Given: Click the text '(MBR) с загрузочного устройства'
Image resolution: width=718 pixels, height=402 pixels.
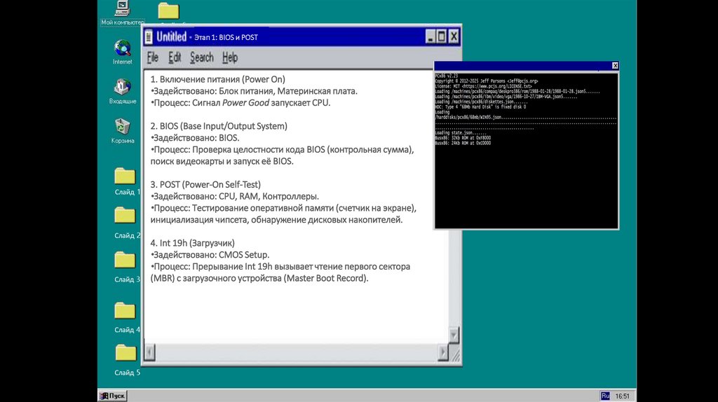Looking at the screenshot, I should 216,278.
